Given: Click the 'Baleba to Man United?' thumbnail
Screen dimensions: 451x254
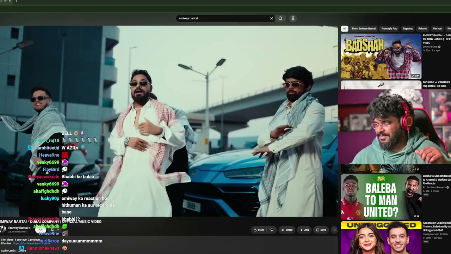Looking at the screenshot, I should coord(381,197).
